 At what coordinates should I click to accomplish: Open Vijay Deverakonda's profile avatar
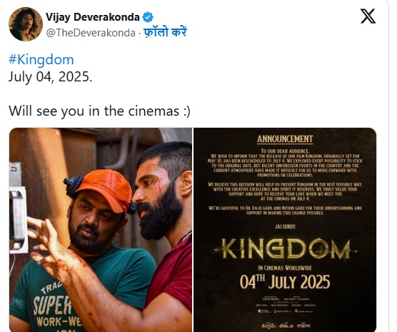tap(26, 24)
